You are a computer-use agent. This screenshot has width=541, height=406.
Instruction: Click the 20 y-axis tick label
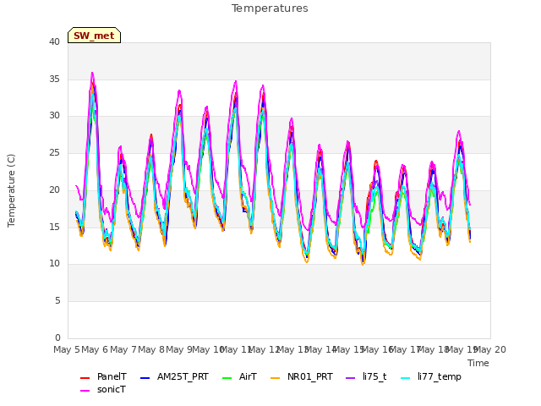(x=54, y=189)
